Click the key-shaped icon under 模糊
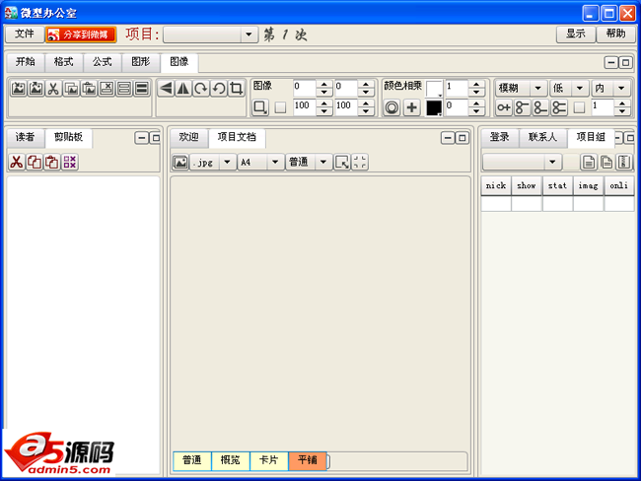Screen dimensions: 641x481 [x=504, y=107]
